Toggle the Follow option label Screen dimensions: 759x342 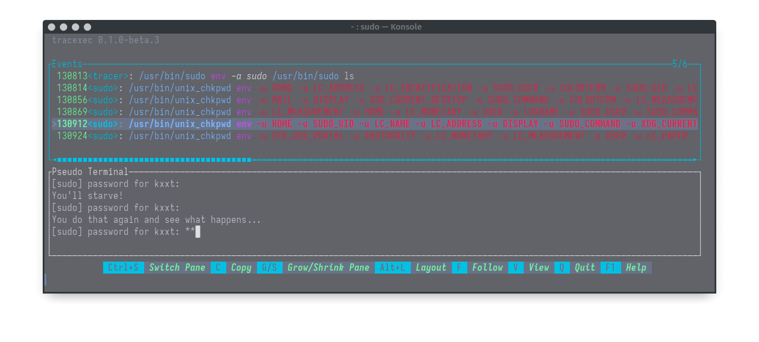(487, 267)
